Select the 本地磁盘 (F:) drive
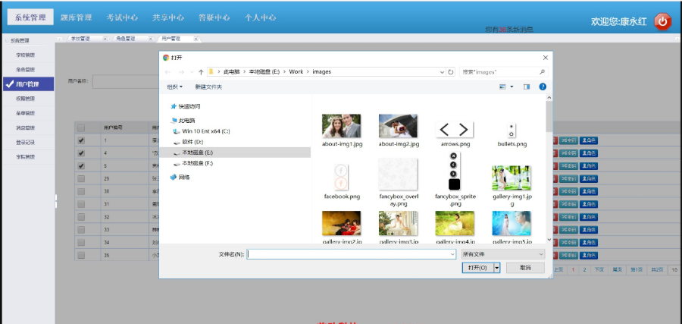Viewport: 682px width, 324px height. click(193, 163)
